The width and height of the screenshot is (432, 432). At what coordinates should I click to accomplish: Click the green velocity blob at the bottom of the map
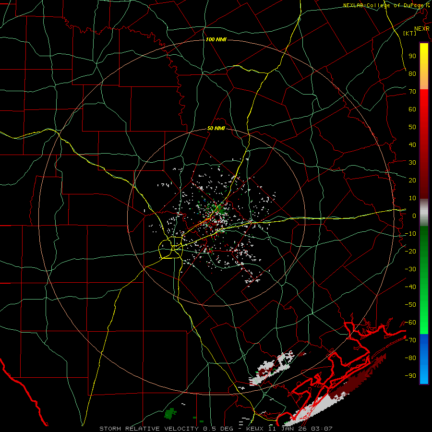(x=170, y=413)
